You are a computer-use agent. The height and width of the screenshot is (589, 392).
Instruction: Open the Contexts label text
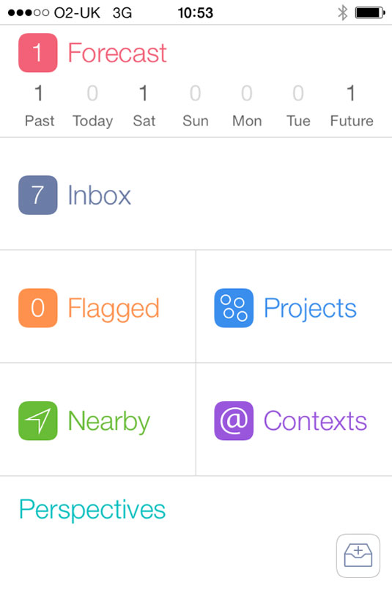pyautogui.click(x=315, y=421)
